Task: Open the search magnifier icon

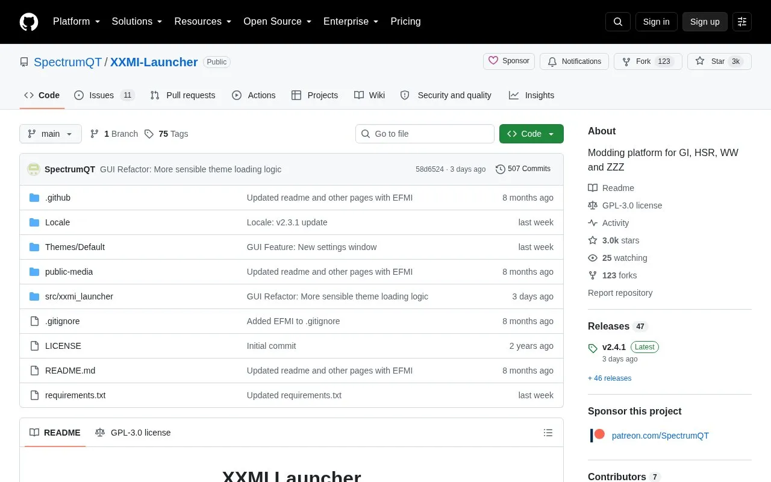Action: [618, 22]
